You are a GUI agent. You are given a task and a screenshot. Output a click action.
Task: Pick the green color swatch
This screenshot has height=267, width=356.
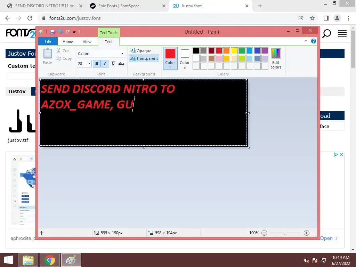tap(242, 51)
